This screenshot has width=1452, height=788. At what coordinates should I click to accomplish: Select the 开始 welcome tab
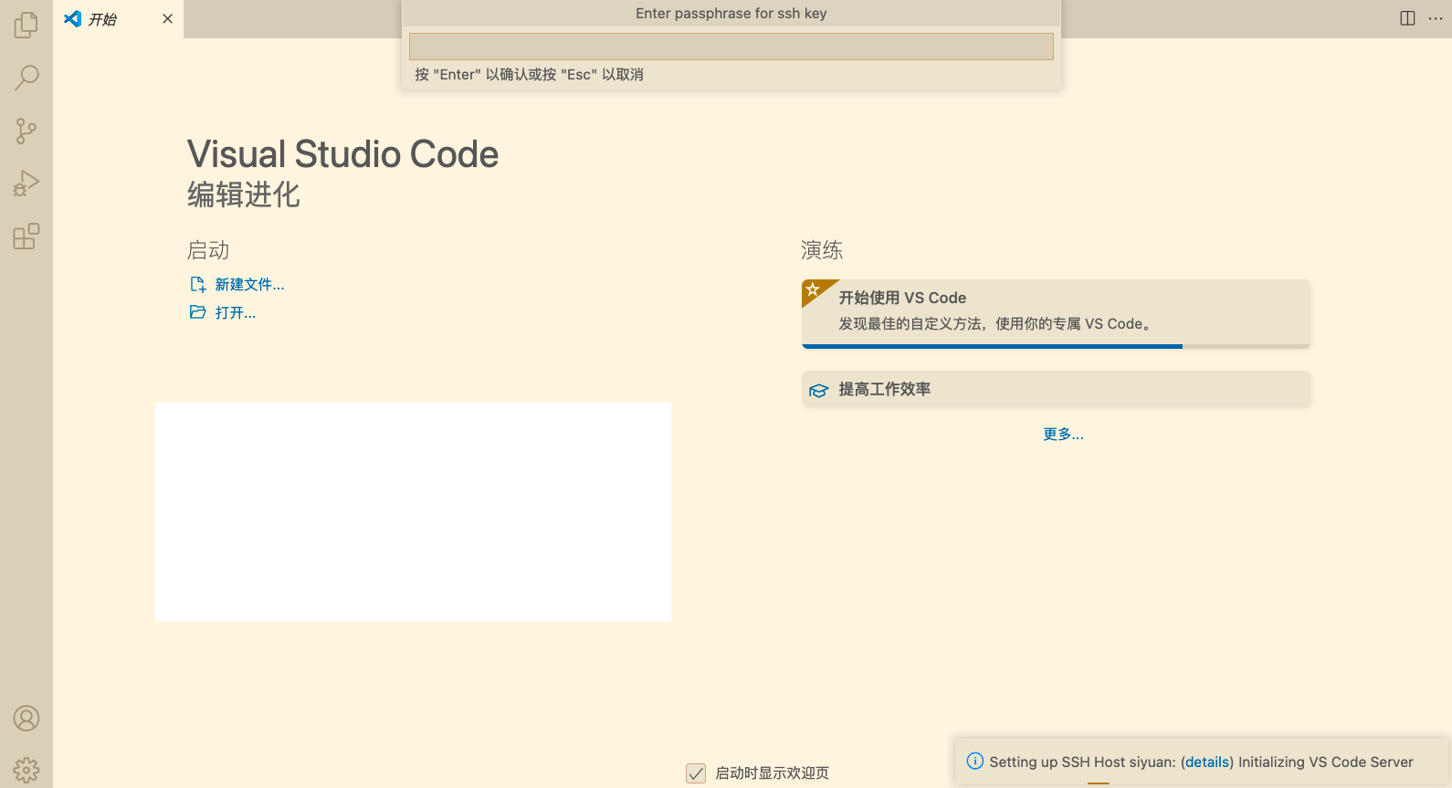click(x=118, y=19)
